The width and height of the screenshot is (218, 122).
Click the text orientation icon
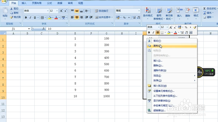(x=86, y=11)
